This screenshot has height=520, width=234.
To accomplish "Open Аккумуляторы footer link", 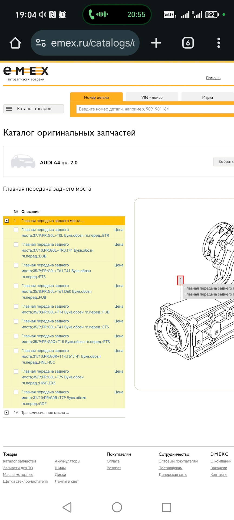I will tap(67, 461).
